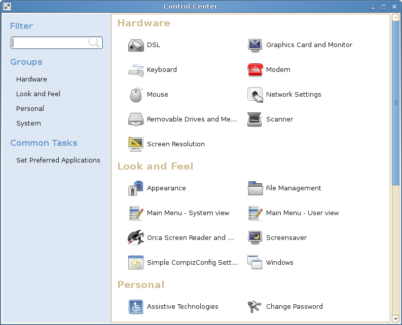
Task: Go to the Personal group
Action: point(30,109)
